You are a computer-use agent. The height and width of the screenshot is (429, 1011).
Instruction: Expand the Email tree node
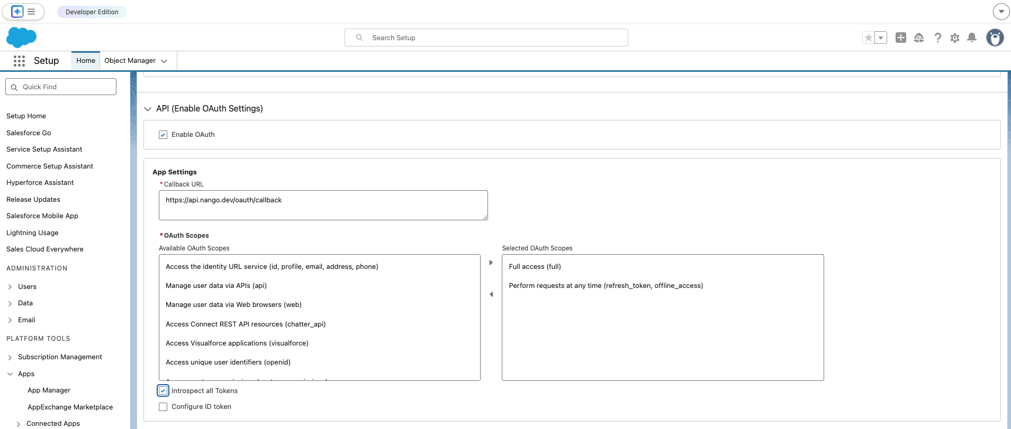pyautogui.click(x=10, y=320)
